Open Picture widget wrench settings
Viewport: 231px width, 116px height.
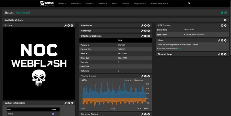66,26
